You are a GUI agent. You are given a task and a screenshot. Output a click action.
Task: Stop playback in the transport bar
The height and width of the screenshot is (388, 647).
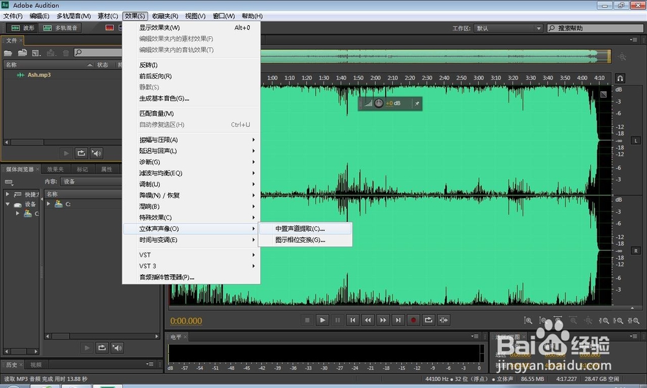[307, 320]
